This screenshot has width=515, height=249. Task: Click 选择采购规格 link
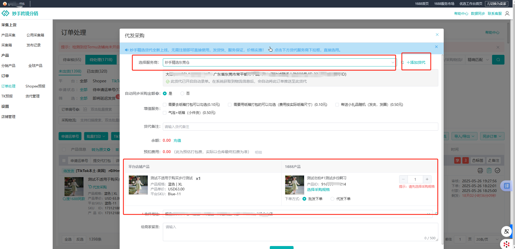pyautogui.click(x=318, y=190)
